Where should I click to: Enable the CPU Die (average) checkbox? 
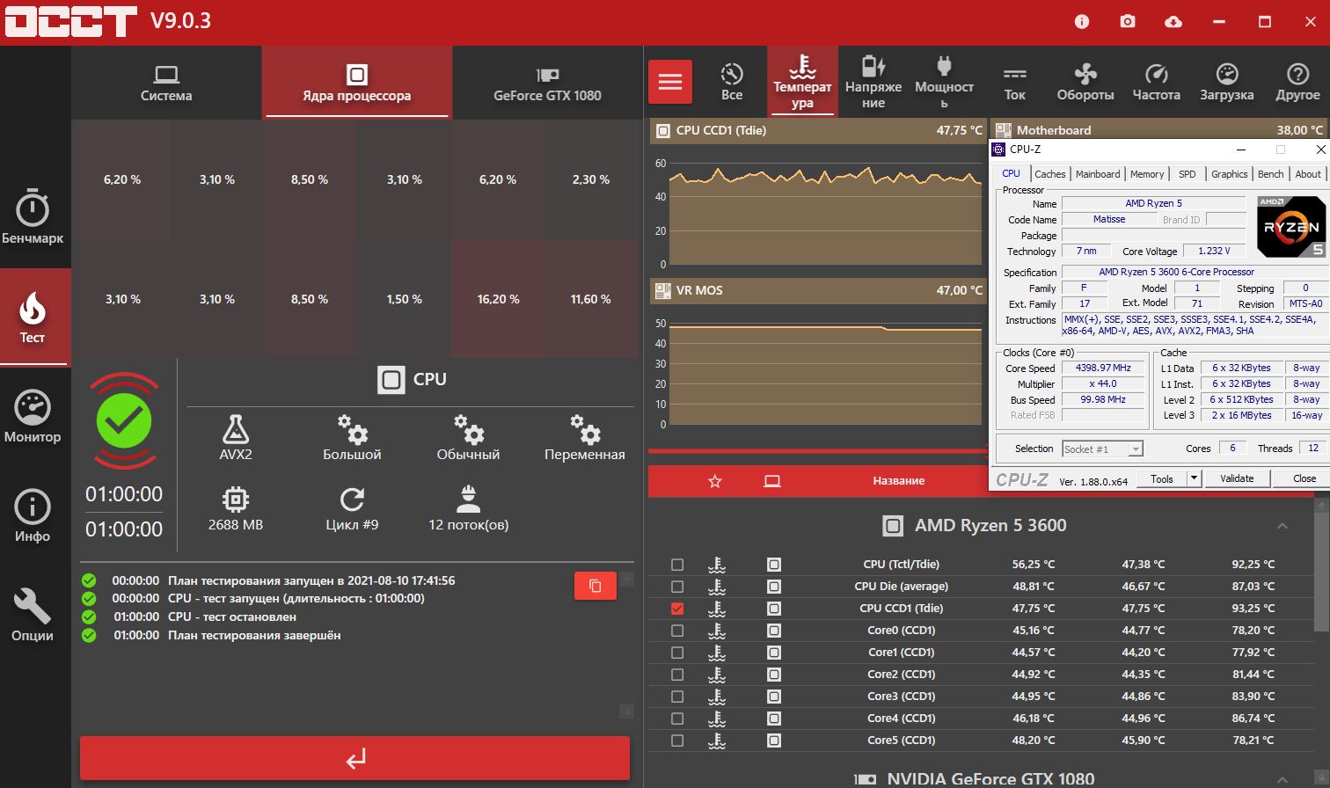tap(677, 587)
